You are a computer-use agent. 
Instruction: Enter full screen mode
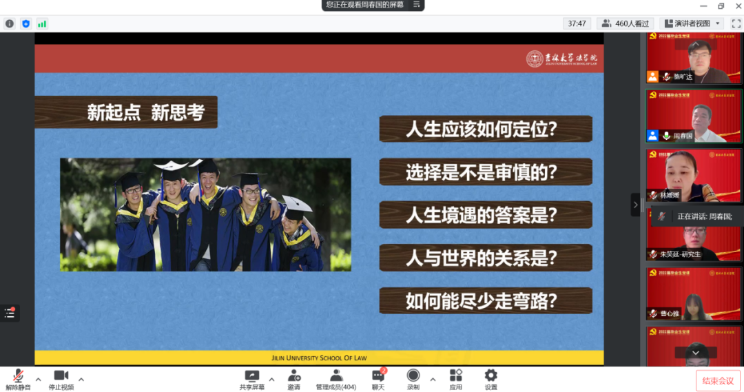[x=736, y=23]
